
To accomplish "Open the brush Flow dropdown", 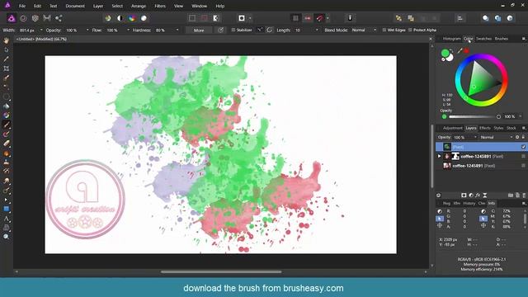I will click(x=129, y=30).
